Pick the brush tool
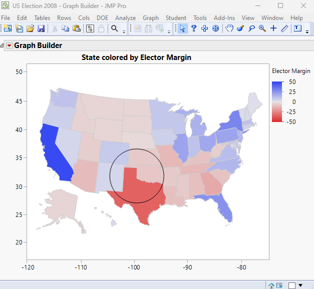The image size is (314, 289). (240, 28)
